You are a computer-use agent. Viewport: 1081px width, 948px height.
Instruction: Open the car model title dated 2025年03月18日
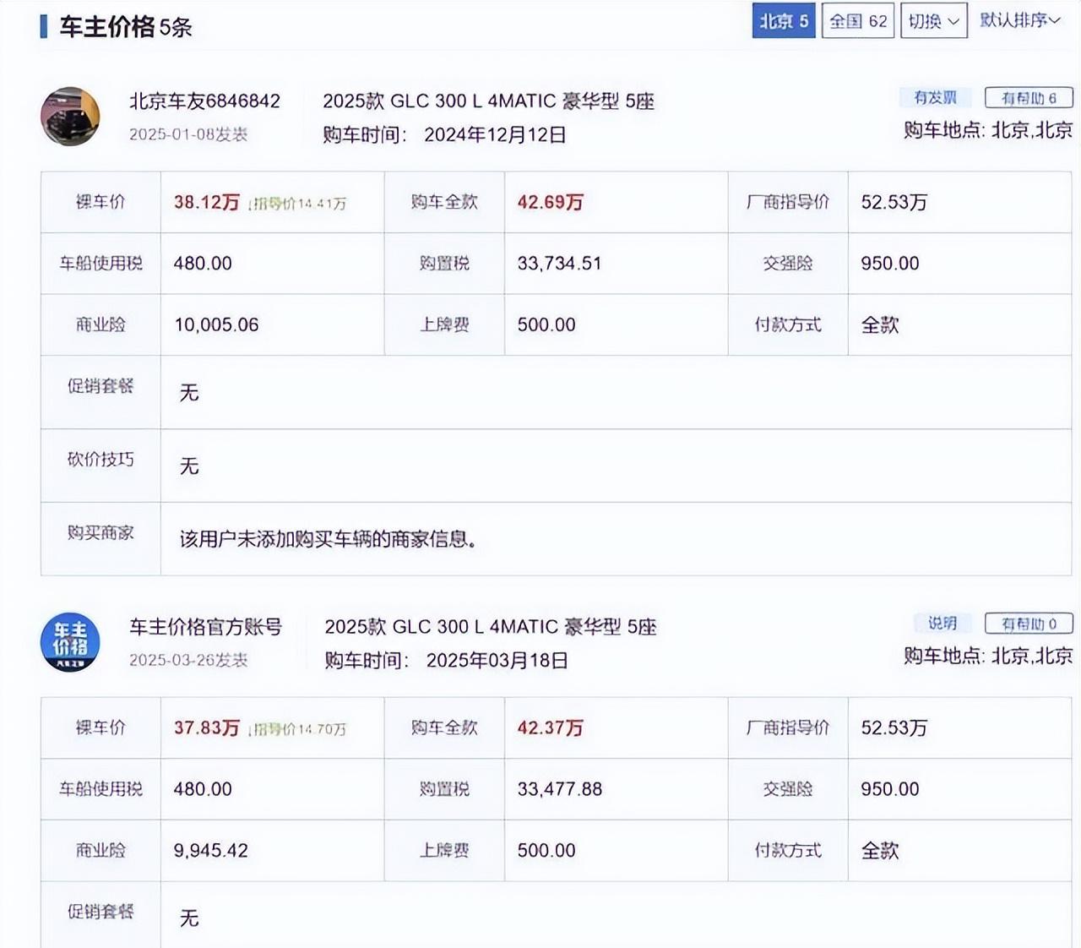(x=491, y=627)
